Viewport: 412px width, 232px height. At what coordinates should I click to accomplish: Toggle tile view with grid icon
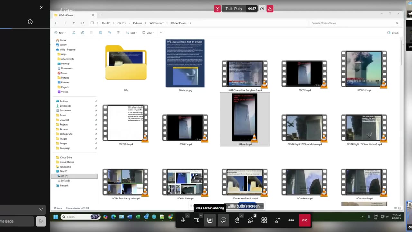pyautogui.click(x=264, y=220)
